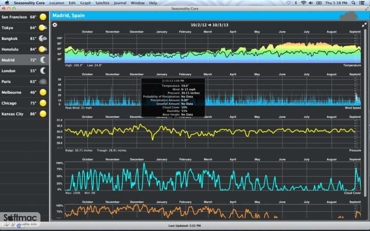Click the Max: 100% cloud cover text
The image size is (370, 231).
73,193
